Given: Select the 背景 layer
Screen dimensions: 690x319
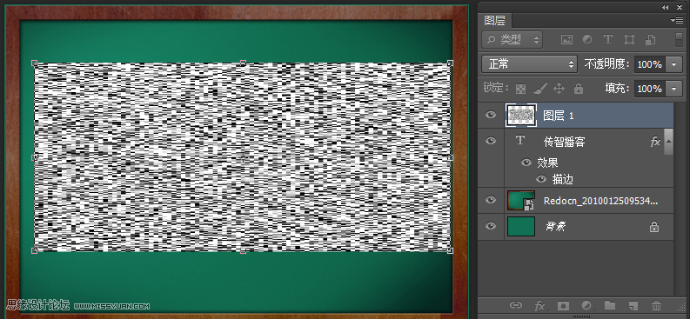Looking at the screenshot, I should coord(576,226).
